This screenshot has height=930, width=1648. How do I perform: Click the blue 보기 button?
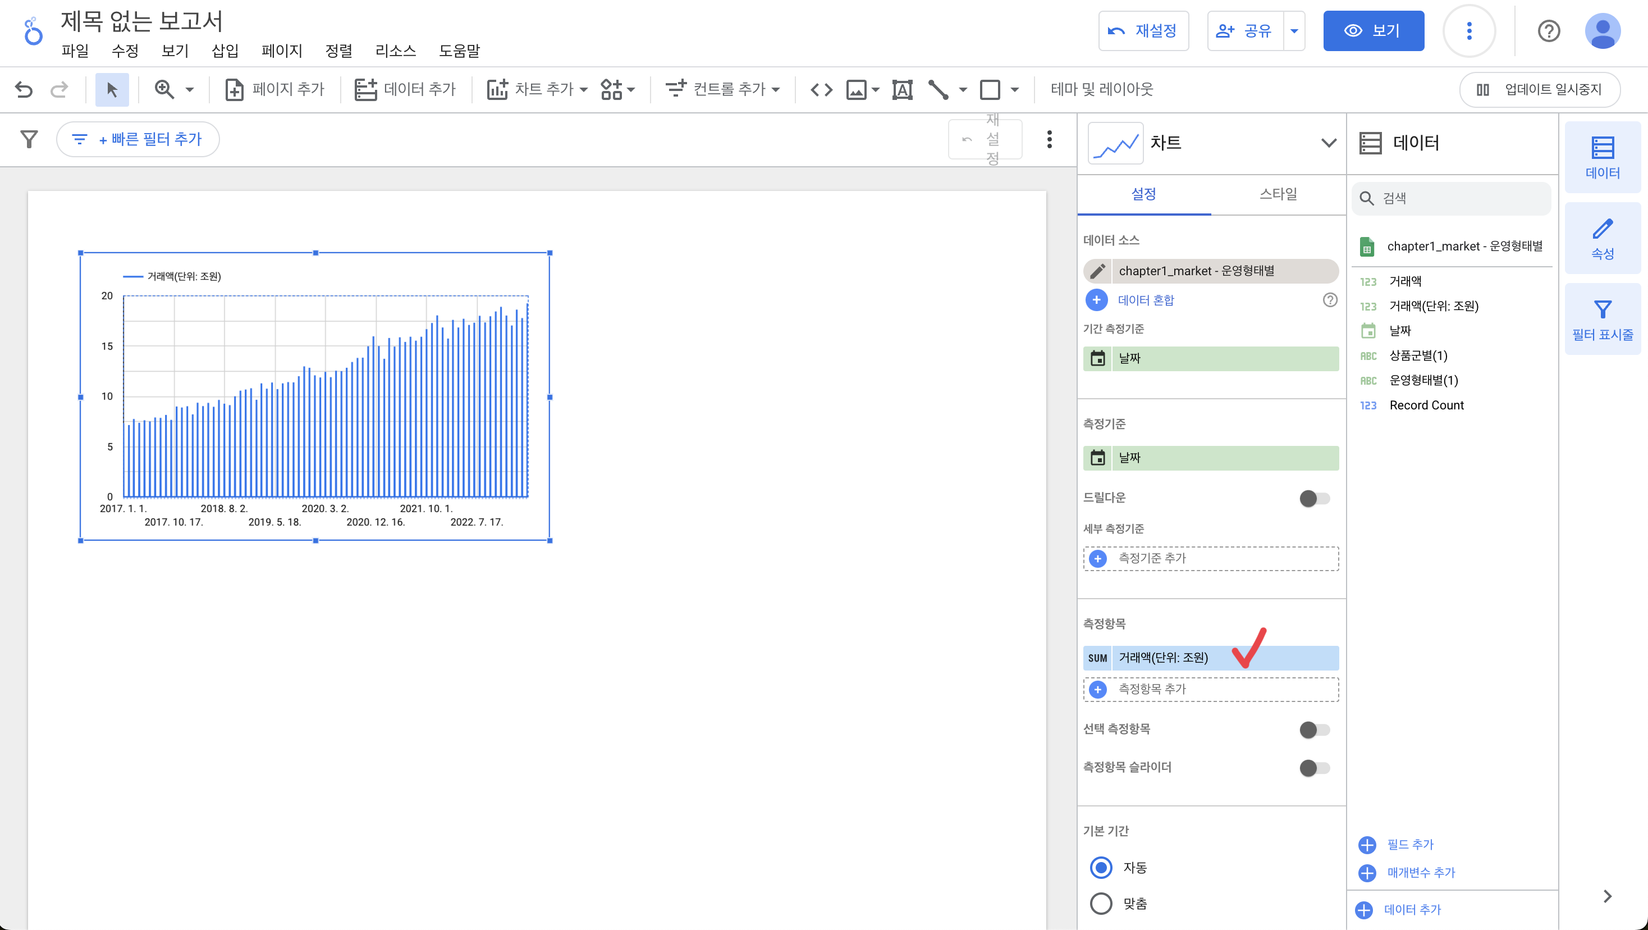[1373, 31]
